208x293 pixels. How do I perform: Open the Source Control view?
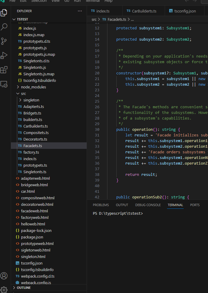[4, 41]
